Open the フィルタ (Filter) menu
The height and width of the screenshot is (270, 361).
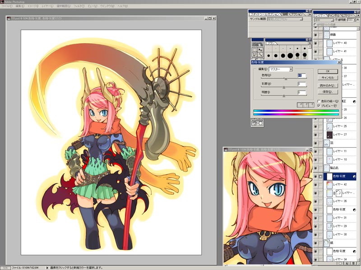[79, 6]
